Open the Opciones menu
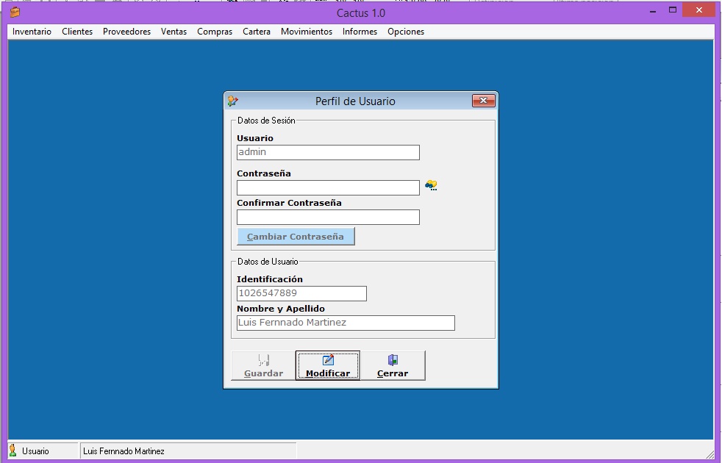722x463 pixels. coord(406,32)
